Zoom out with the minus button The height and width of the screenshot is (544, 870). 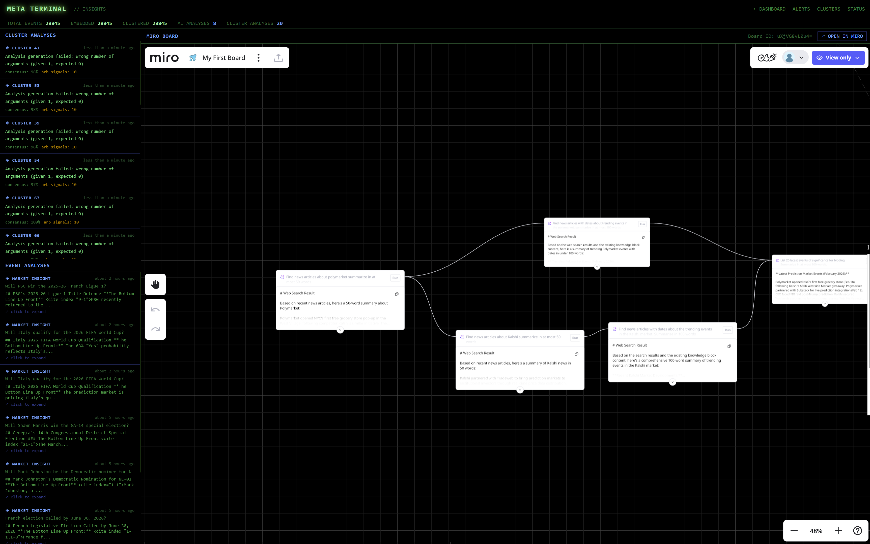tap(794, 531)
